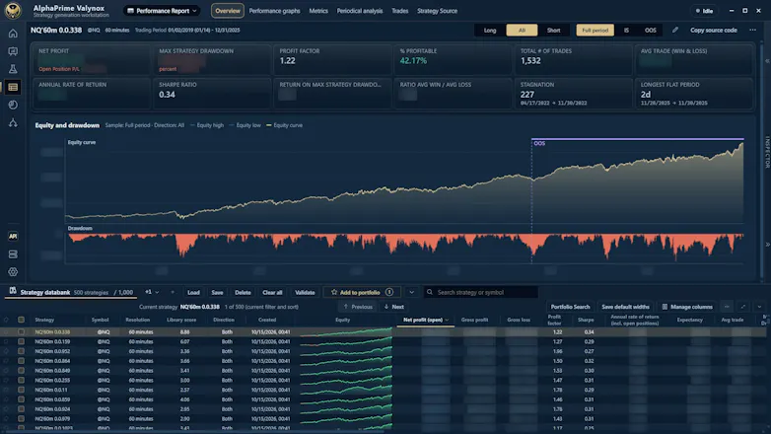
Task: Expand the +1 databank dropdown
Action: pyautogui.click(x=152, y=292)
